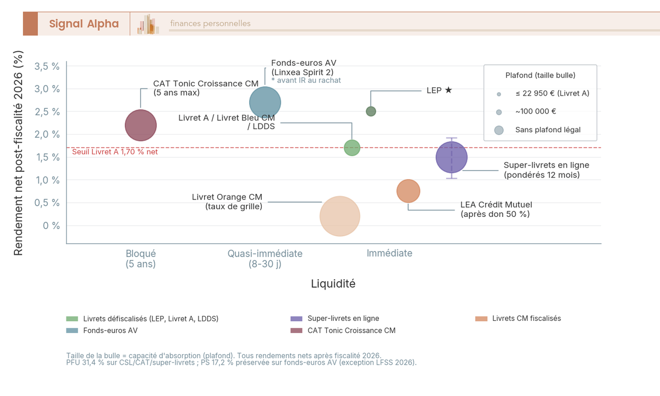Click the '2,5 %' y-axis tick
660x396 pixels.
[x=47, y=111]
